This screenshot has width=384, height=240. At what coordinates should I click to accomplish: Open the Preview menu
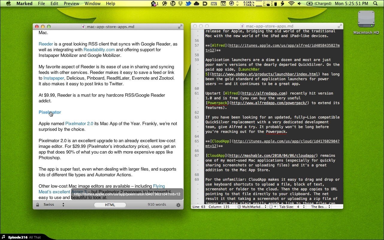point(72,4)
